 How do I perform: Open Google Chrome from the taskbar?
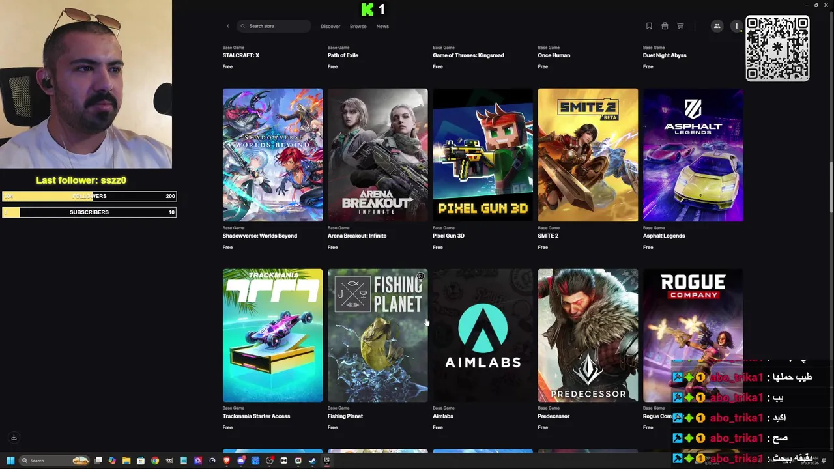coord(155,461)
